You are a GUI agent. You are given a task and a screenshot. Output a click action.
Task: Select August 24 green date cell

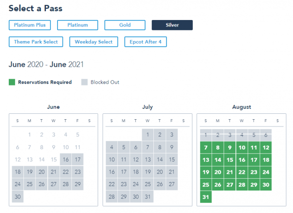tap(265, 172)
